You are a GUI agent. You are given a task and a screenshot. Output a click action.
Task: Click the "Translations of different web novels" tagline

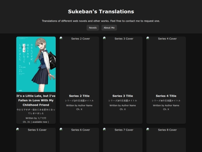[x=101, y=21]
